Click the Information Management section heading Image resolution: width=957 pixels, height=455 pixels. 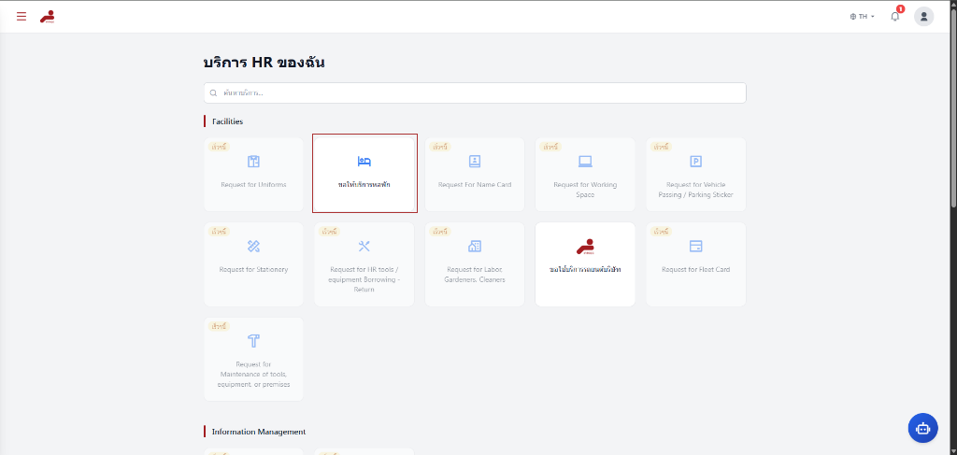point(259,432)
